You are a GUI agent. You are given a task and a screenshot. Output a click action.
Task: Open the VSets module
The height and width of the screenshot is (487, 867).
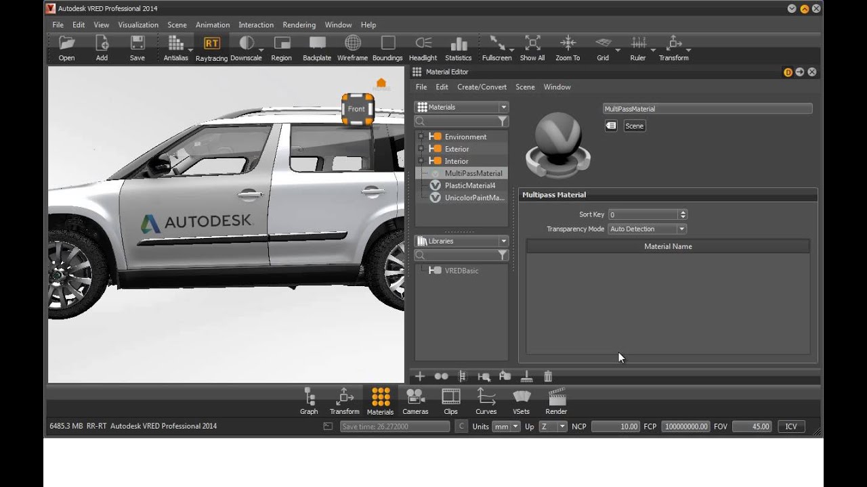point(521,401)
